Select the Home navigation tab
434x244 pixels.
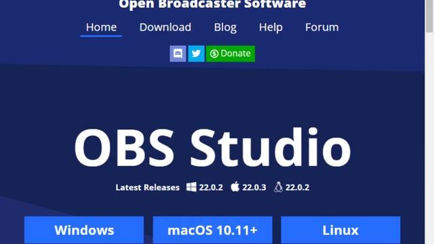pyautogui.click(x=101, y=27)
